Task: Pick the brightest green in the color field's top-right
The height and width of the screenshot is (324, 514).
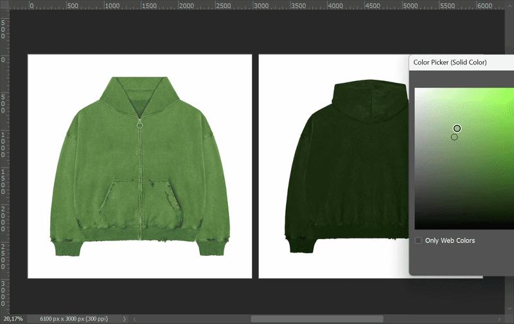Action: pos(511,89)
